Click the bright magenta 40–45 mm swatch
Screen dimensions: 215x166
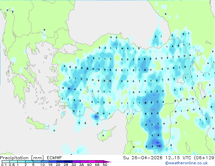(92, 162)
